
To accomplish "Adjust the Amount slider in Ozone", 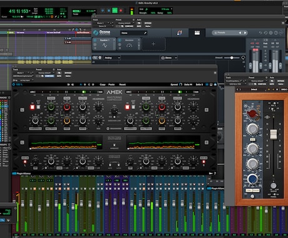I will coord(232,58).
